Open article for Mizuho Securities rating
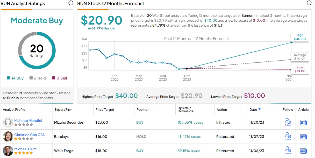 pyautogui.click(x=303, y=123)
